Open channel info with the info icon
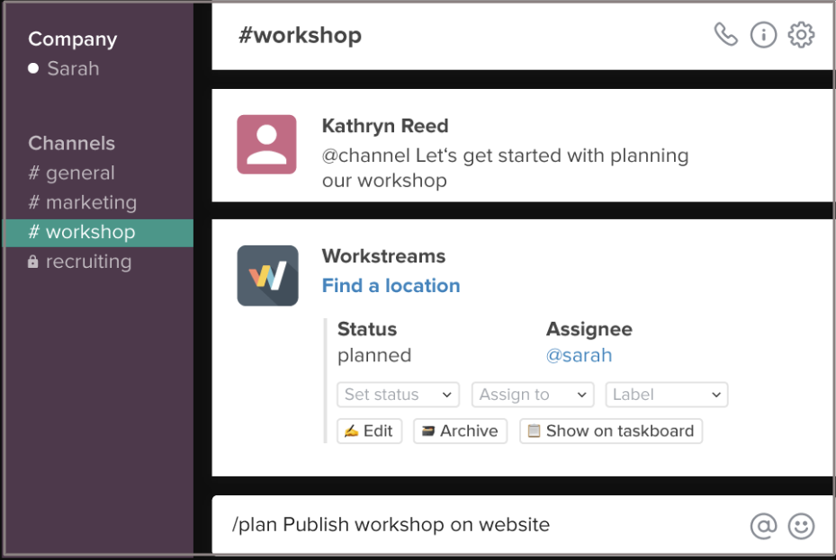 (763, 35)
